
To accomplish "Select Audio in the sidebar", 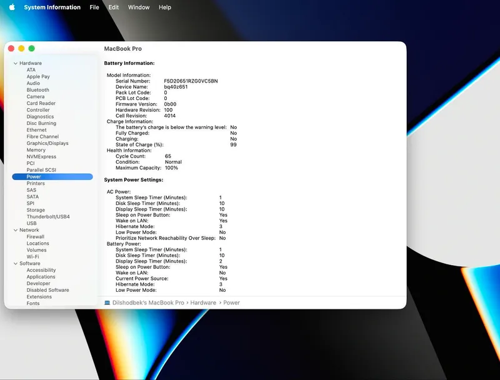I will coord(33,83).
